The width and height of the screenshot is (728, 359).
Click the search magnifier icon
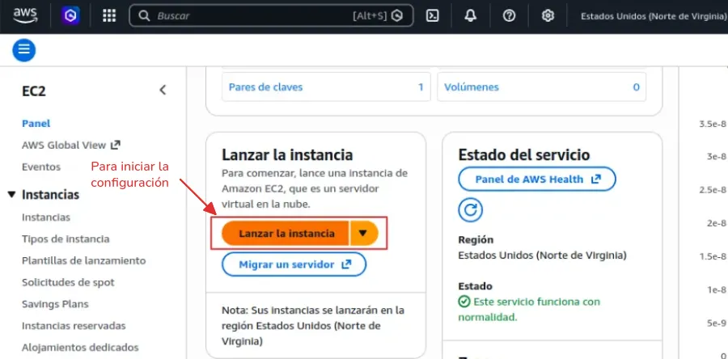pyautogui.click(x=145, y=16)
